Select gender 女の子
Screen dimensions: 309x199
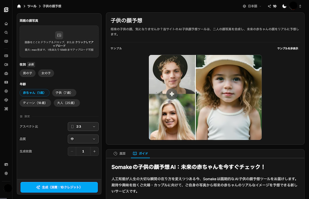click(46, 73)
